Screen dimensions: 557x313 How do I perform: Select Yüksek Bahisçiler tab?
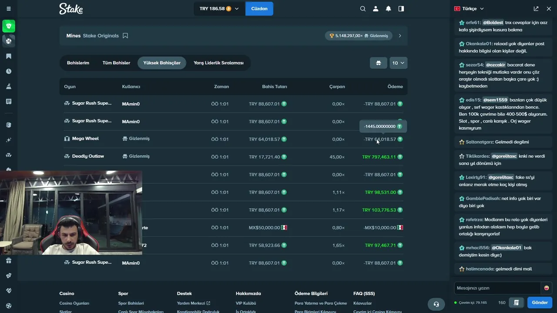click(x=162, y=63)
